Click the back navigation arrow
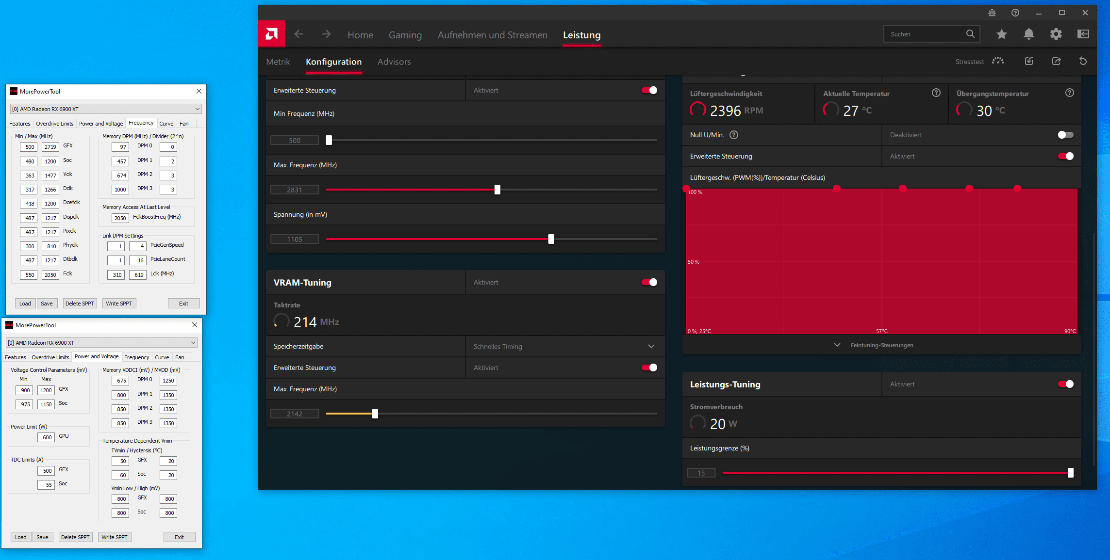Screen dimensions: 1110x560 [x=298, y=34]
